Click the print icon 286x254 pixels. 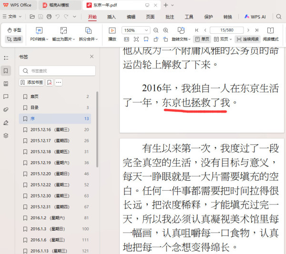[x=49, y=17]
